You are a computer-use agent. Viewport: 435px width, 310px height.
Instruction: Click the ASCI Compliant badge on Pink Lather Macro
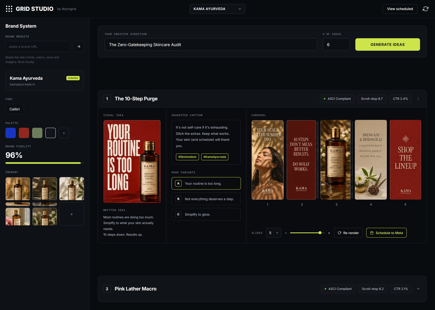pyautogui.click(x=338, y=289)
